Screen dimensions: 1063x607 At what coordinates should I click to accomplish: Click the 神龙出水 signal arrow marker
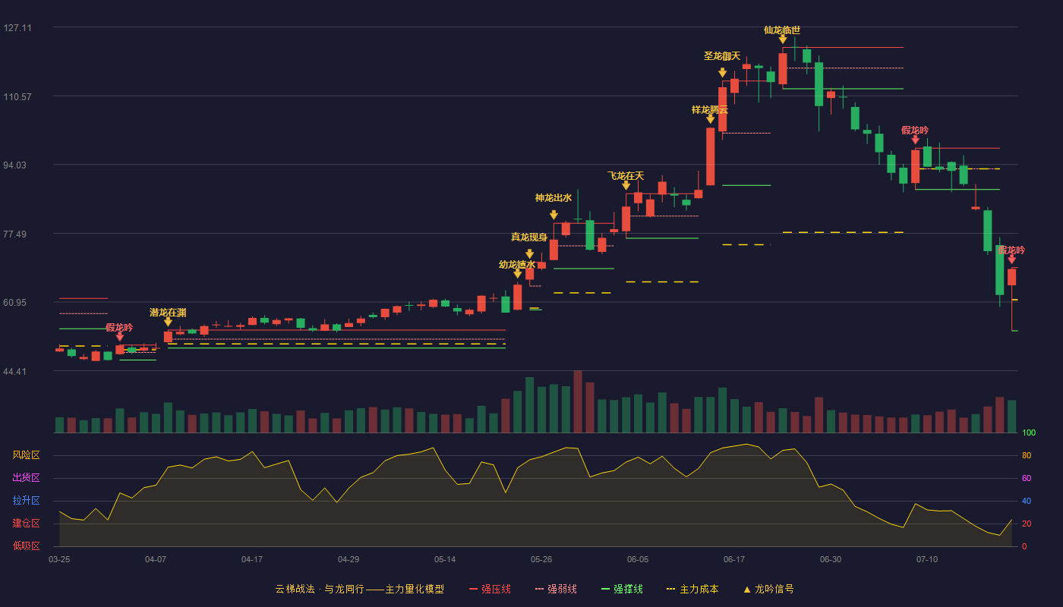pos(554,215)
